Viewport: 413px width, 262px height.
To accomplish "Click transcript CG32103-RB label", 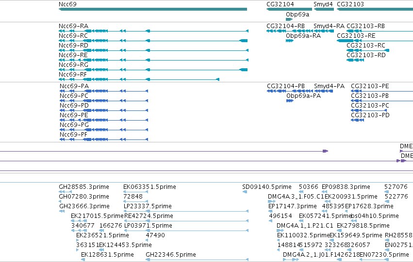I will [365, 26].
